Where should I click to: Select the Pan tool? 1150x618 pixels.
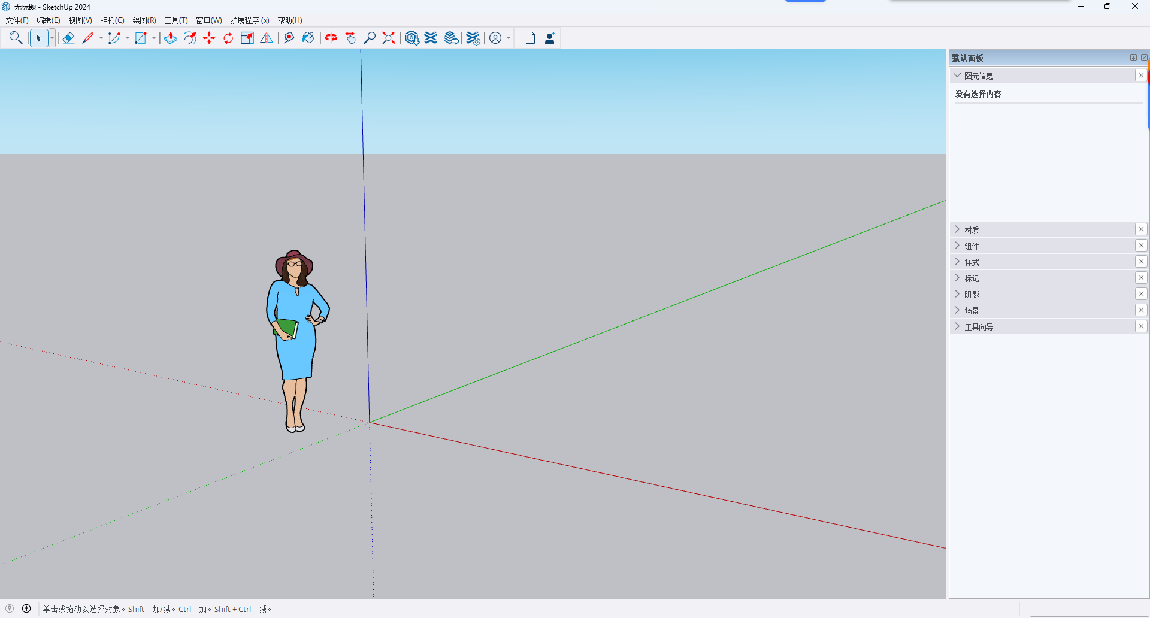[x=351, y=38]
